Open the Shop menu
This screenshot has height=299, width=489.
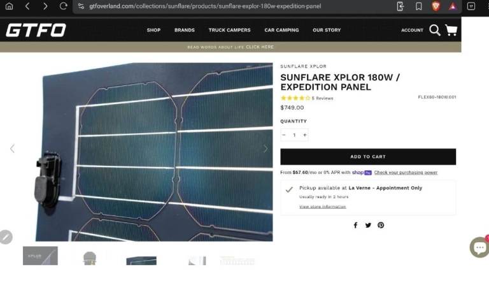pos(153,30)
